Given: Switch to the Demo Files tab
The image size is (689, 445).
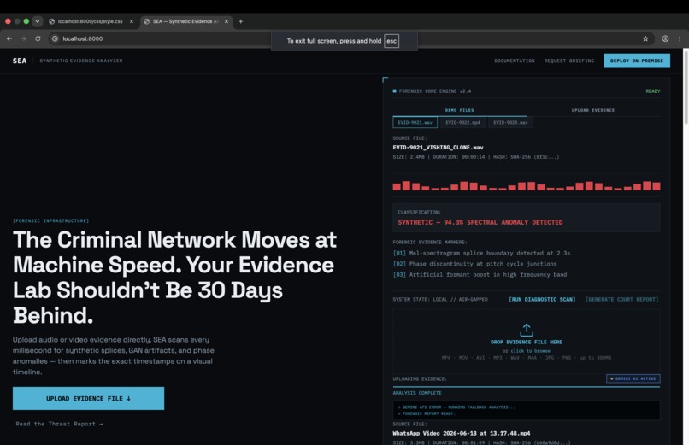Looking at the screenshot, I should tap(459, 110).
